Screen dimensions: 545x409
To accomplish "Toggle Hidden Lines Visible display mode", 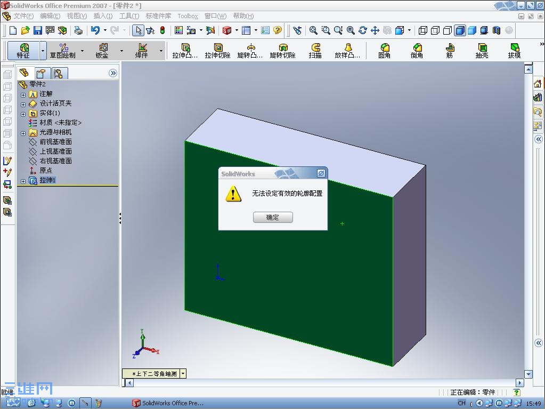I will (435, 30).
